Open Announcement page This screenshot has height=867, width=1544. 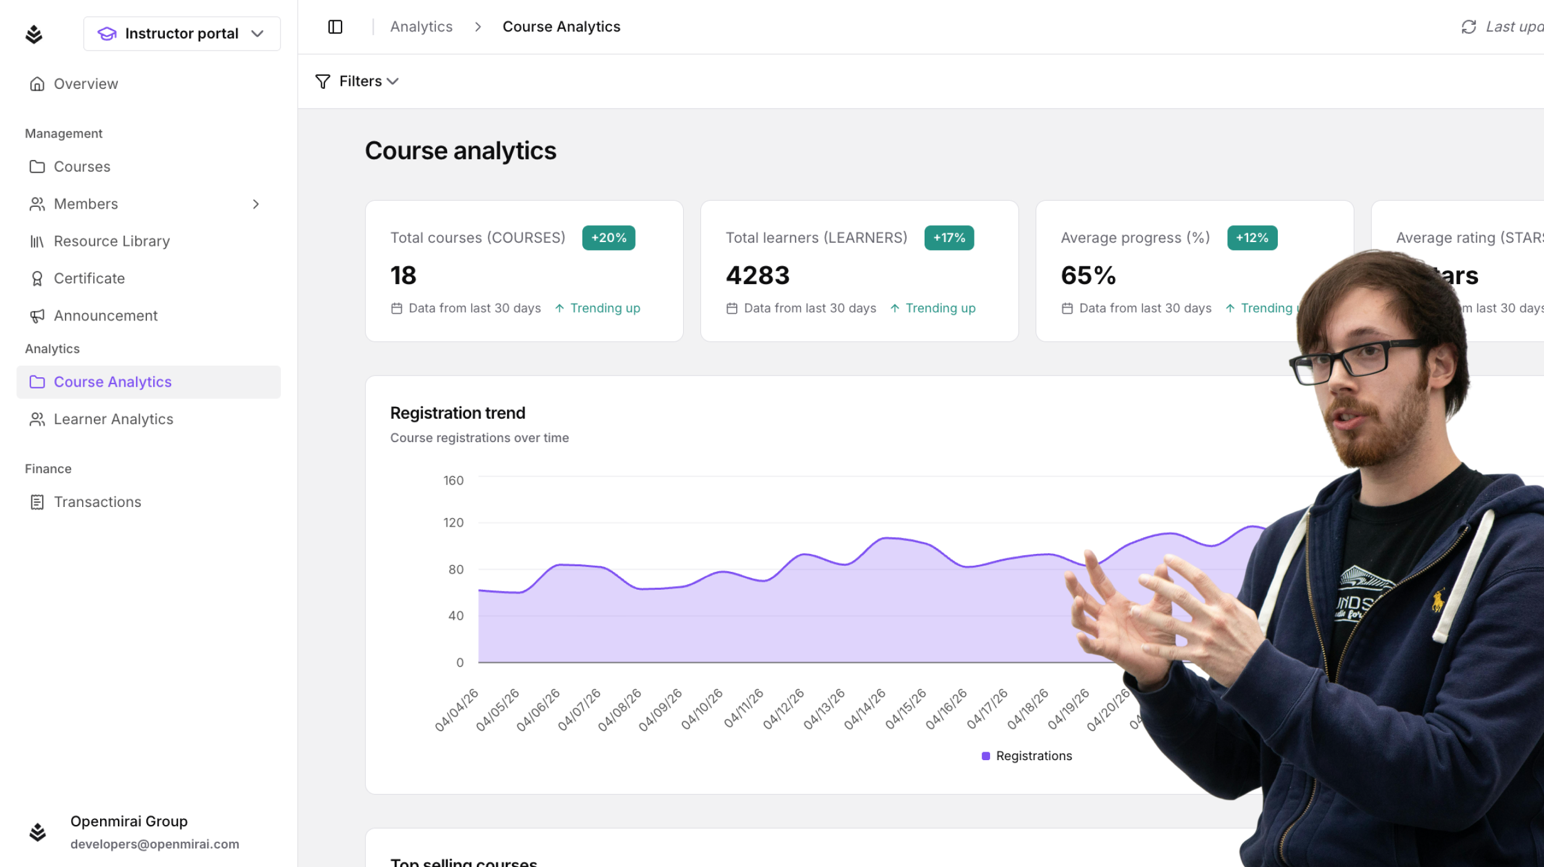click(x=148, y=316)
